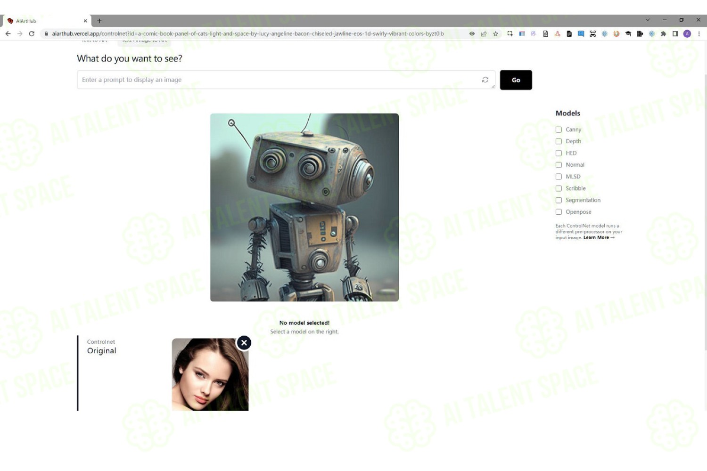Select the AIArtHub browser tab
This screenshot has width=707, height=471.
tap(46, 21)
